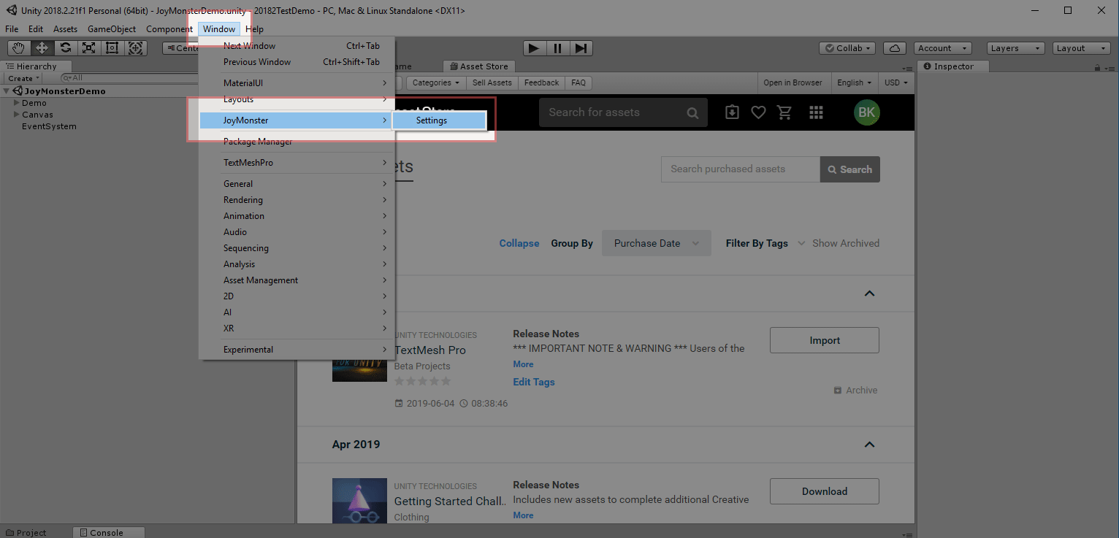Click the Collapse link

pyautogui.click(x=519, y=243)
